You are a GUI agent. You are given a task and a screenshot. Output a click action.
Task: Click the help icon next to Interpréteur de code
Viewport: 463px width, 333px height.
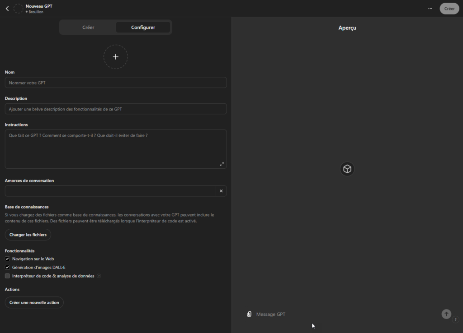[x=99, y=276]
